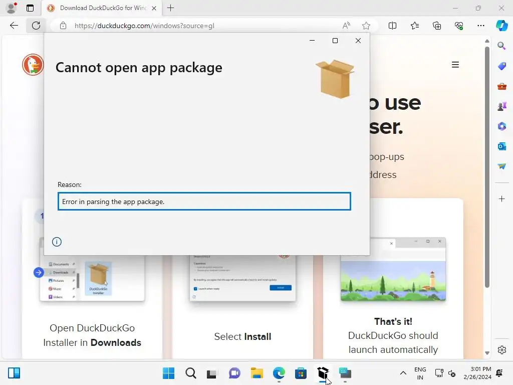This screenshot has height=385, width=513.
Task: Open the tab actions menu icon
Action: 30,8
